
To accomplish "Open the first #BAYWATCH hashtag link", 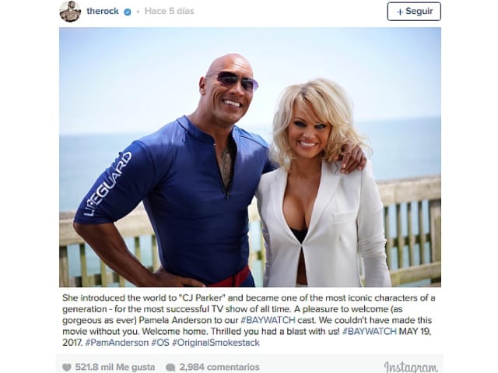I will (x=268, y=320).
